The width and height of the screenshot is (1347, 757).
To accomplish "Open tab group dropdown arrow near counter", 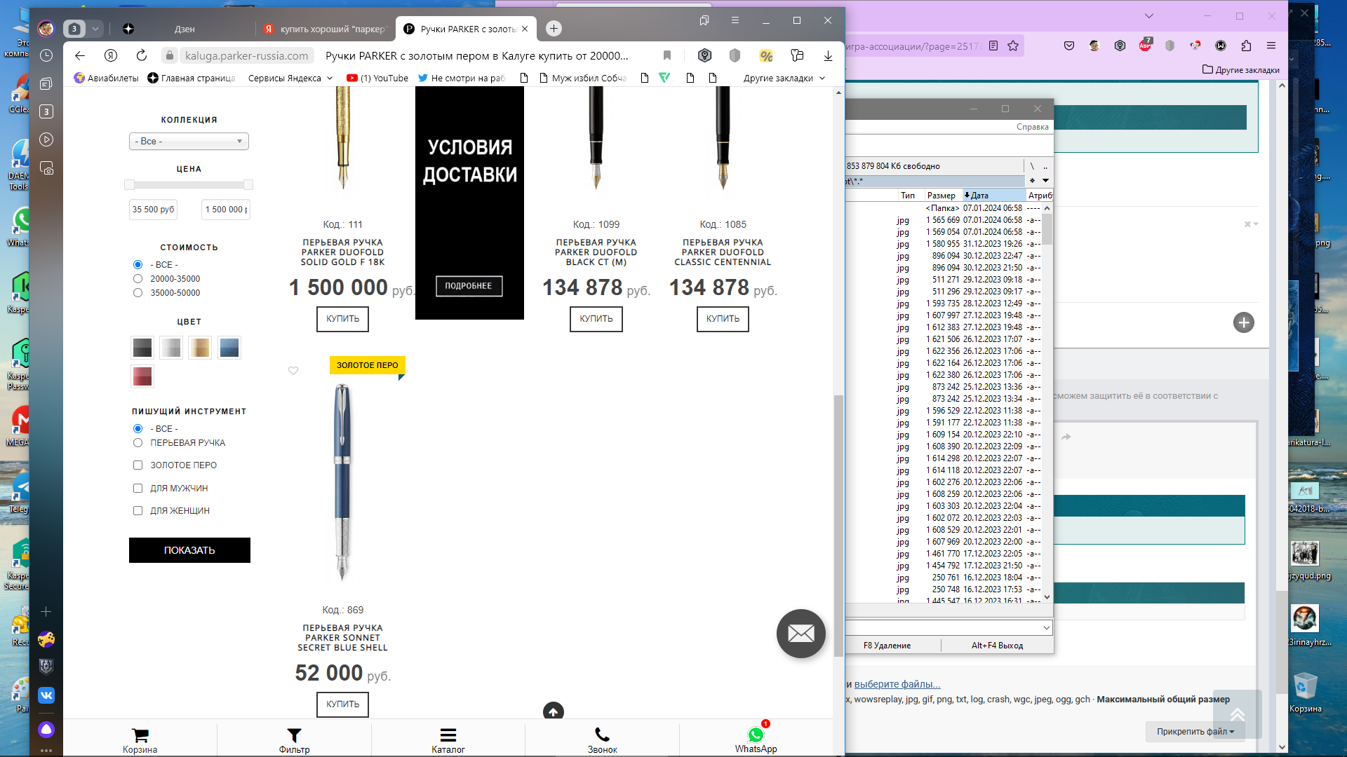I will click(x=95, y=29).
